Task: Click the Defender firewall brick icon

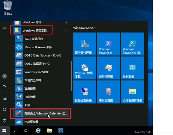Action: click(19, 113)
